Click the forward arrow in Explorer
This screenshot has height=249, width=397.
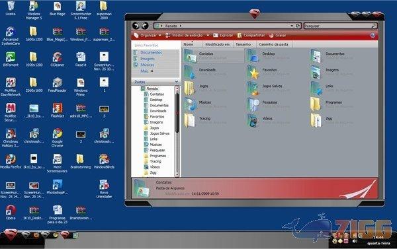145,26
